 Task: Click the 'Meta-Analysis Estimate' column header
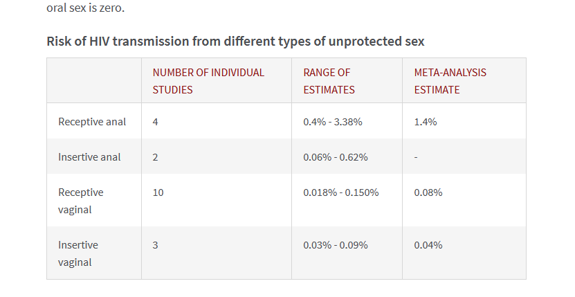(x=450, y=80)
